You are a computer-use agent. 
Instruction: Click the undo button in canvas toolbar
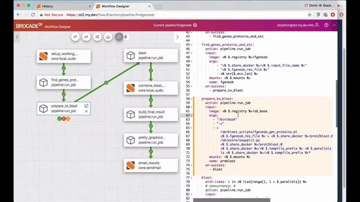pyautogui.click(x=75, y=37)
